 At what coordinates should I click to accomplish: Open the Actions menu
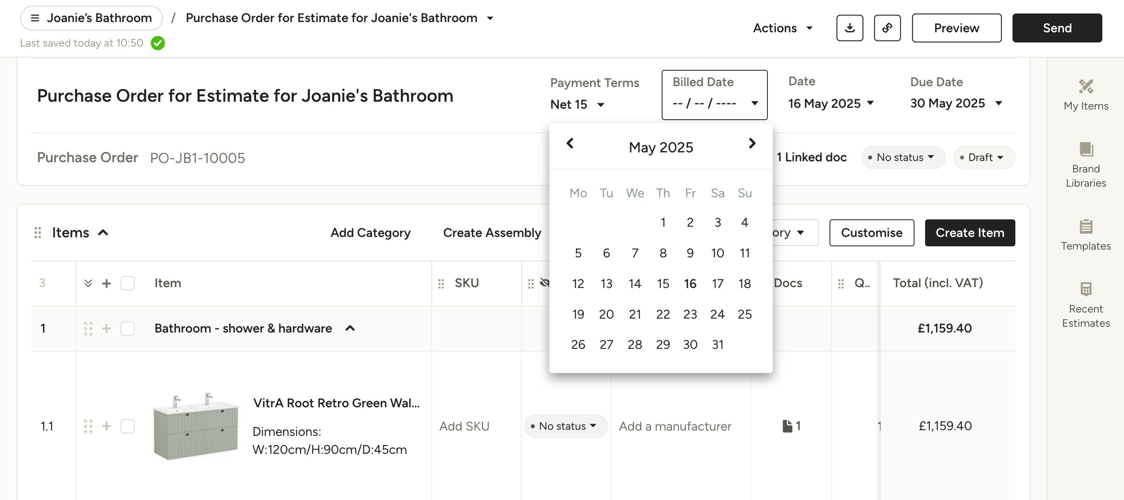click(783, 28)
